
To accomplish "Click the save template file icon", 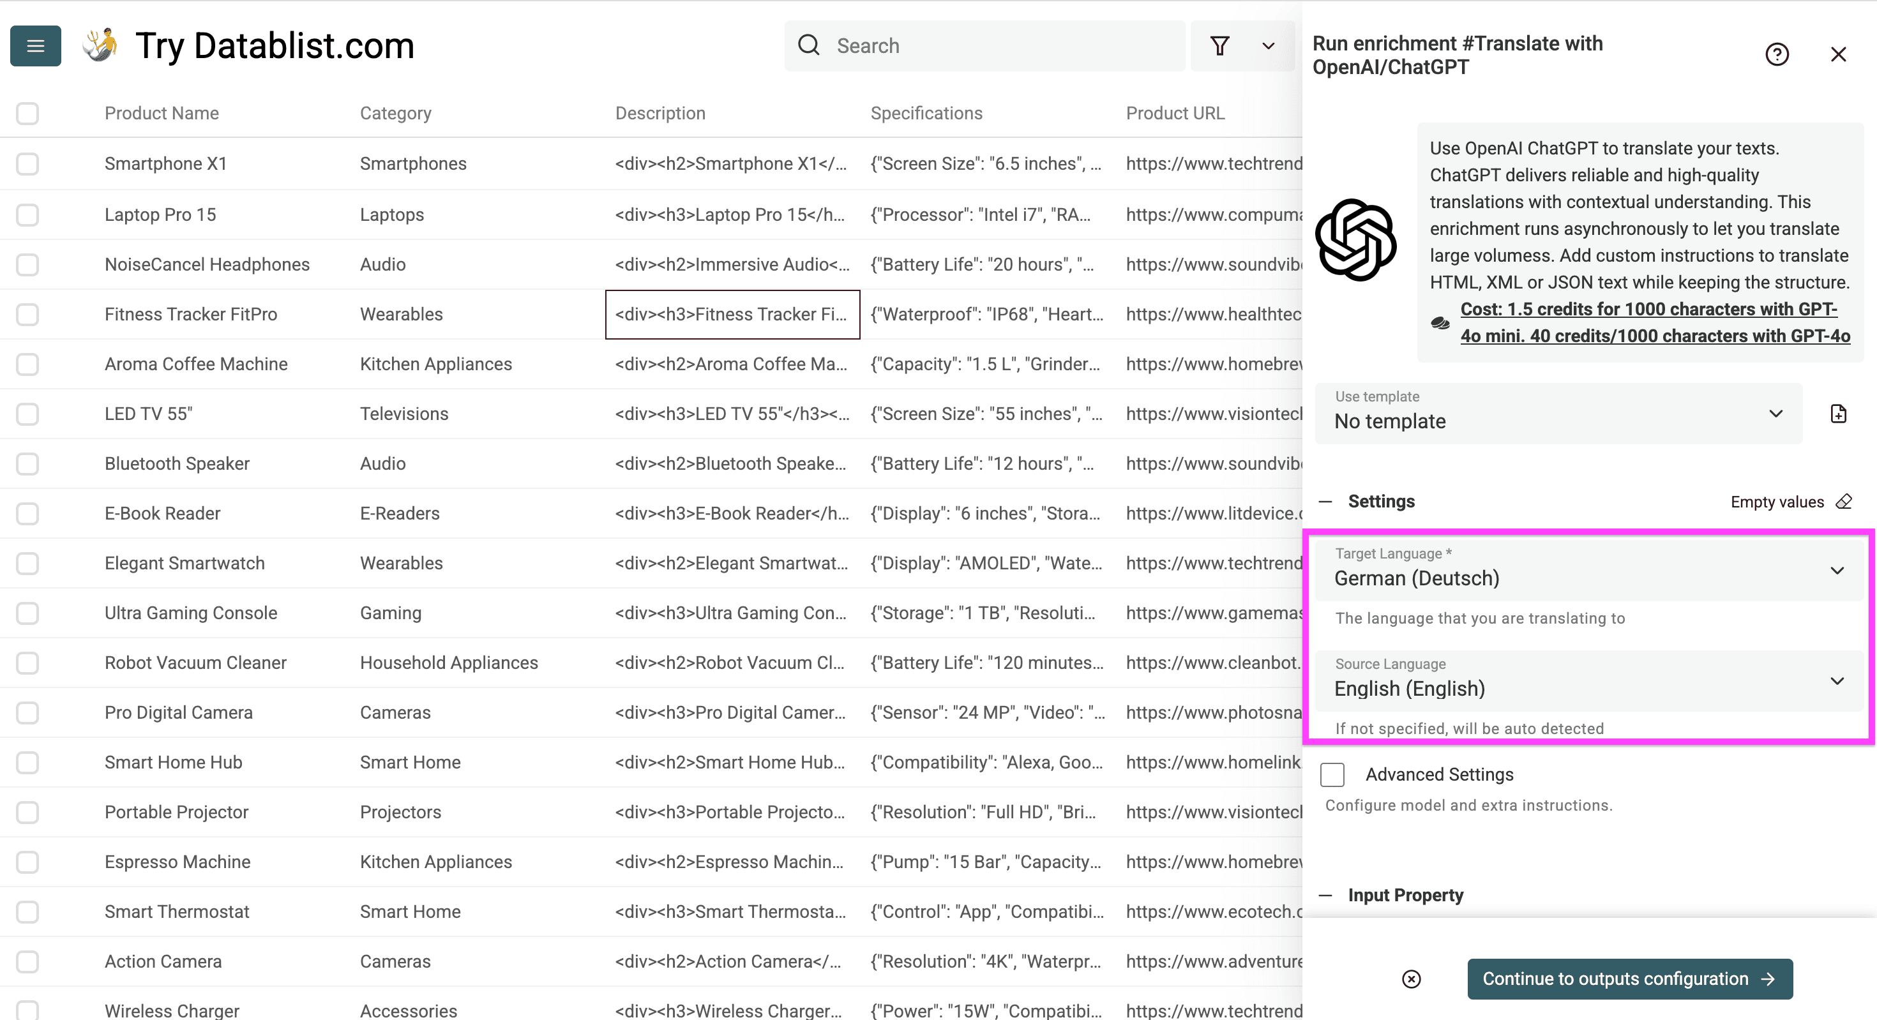I will (x=1837, y=414).
